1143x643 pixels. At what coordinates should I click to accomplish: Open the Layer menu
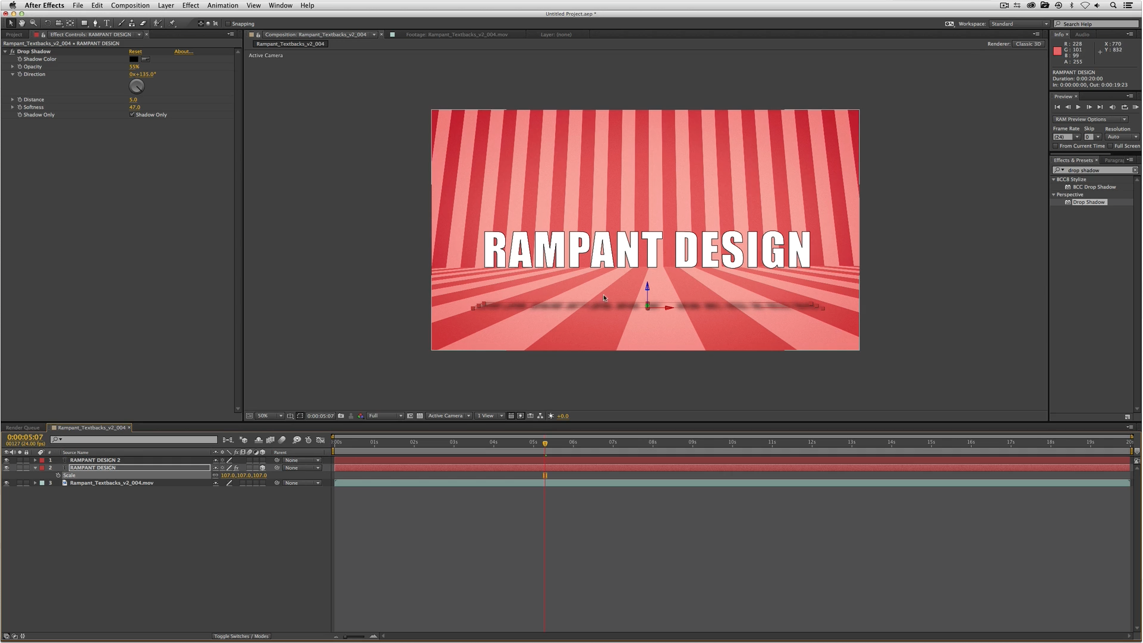coord(166,5)
